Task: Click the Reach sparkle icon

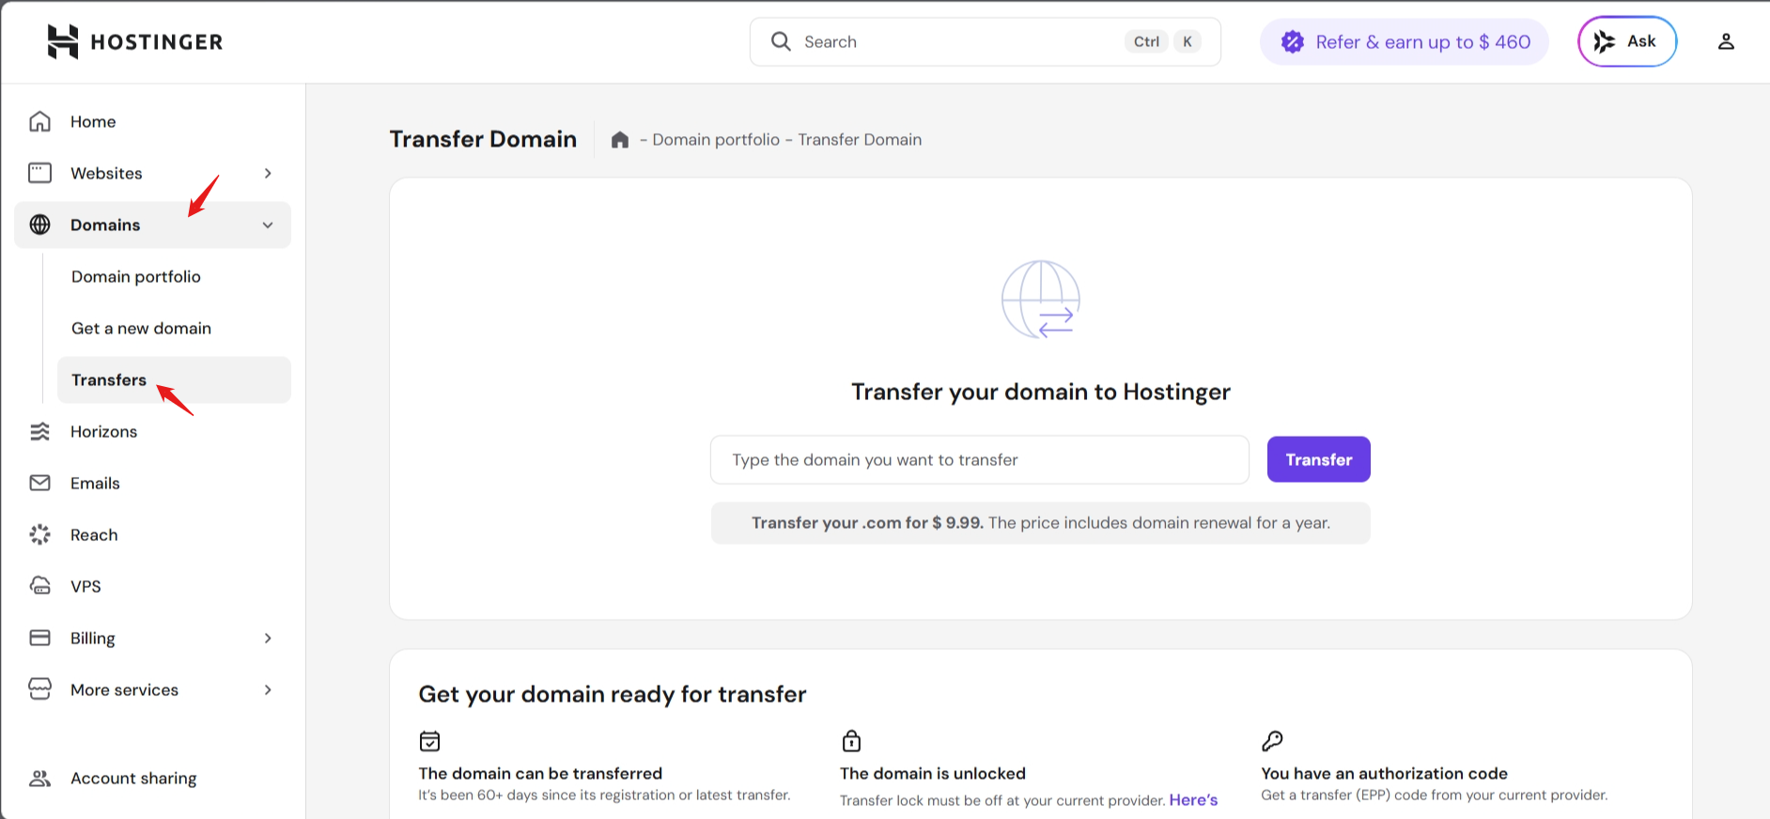Action: [x=39, y=534]
